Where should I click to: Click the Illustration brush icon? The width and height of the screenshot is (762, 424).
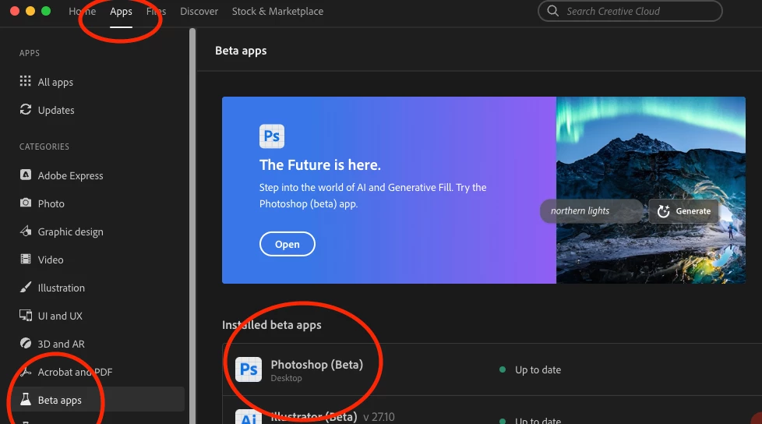click(26, 288)
